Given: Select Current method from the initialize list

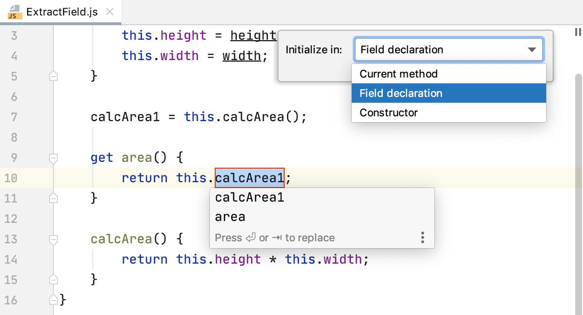Looking at the screenshot, I should 398,74.
